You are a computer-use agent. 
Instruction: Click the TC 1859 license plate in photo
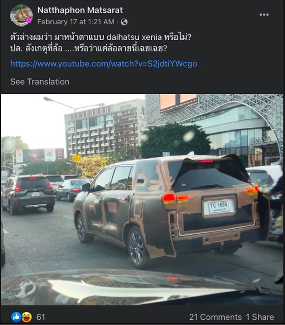219,207
